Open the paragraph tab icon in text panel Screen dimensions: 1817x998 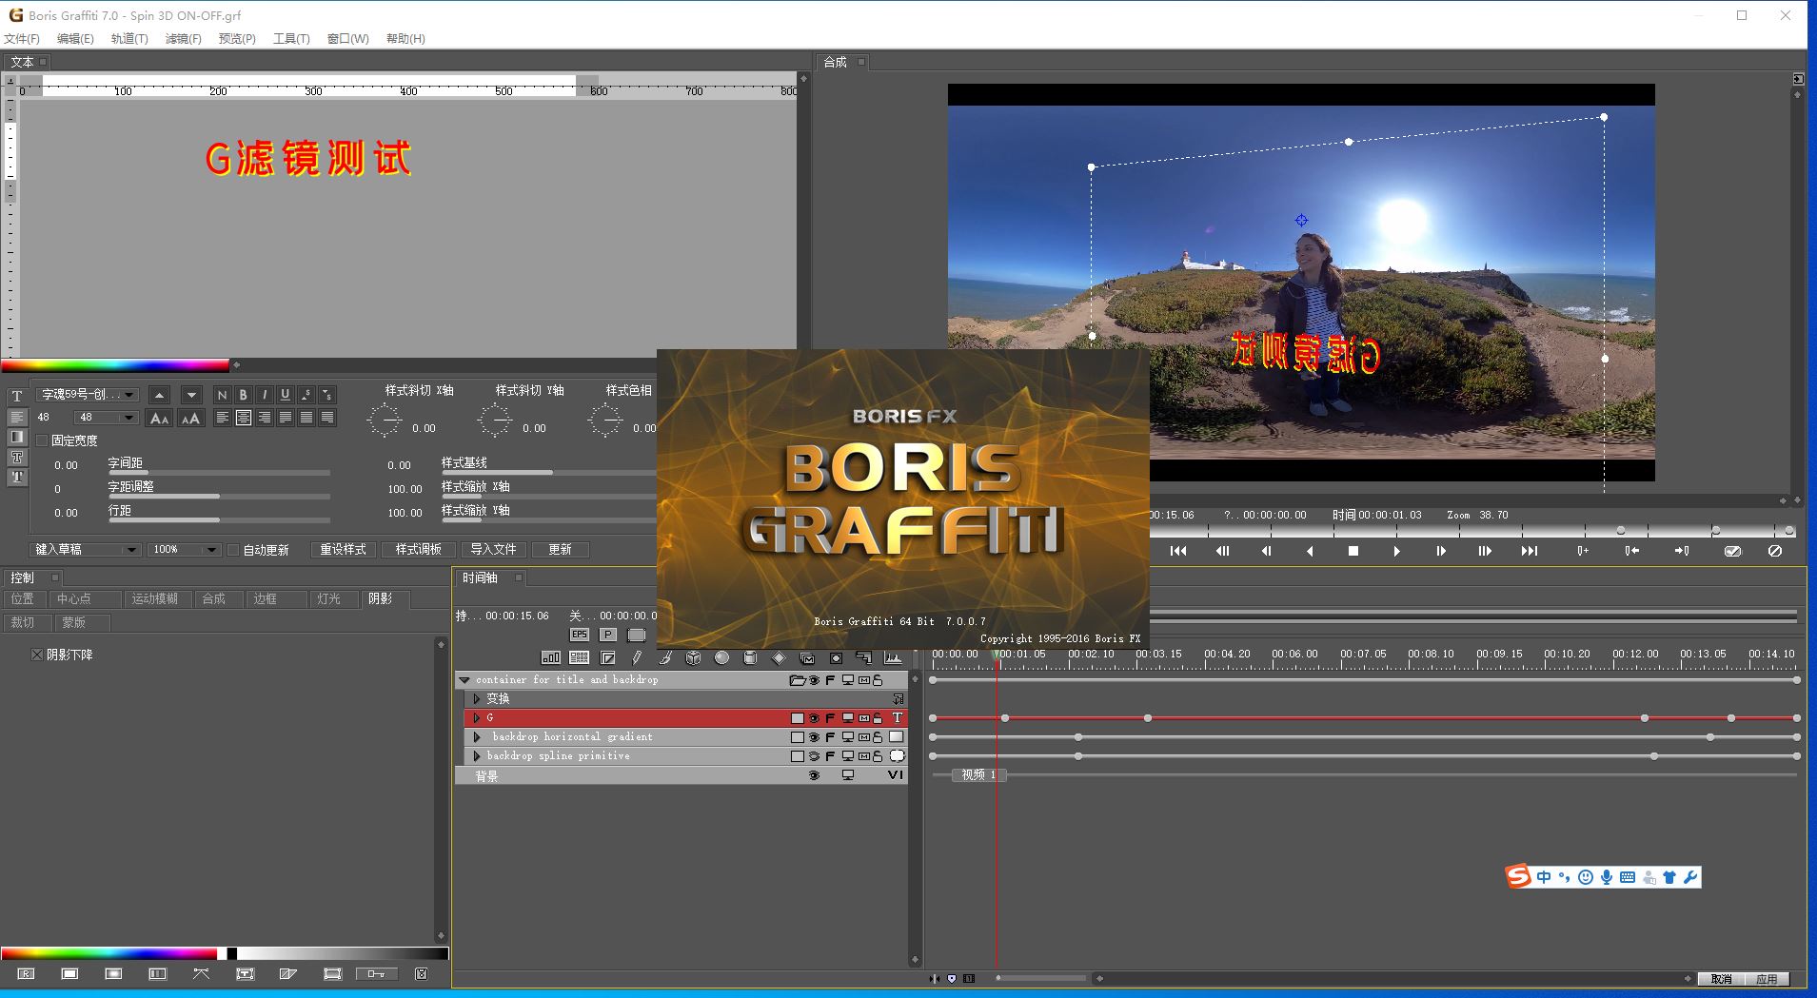(x=17, y=417)
